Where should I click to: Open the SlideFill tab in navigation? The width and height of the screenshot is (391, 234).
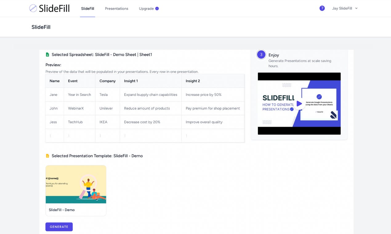point(87,9)
